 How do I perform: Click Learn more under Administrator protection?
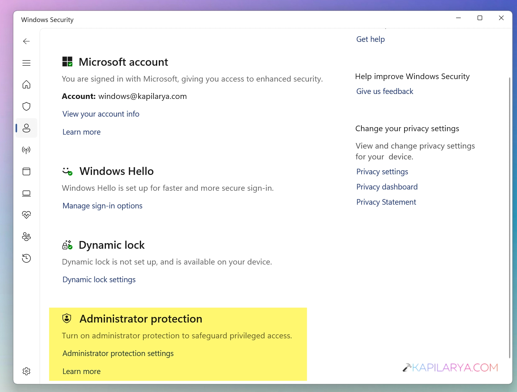click(81, 371)
